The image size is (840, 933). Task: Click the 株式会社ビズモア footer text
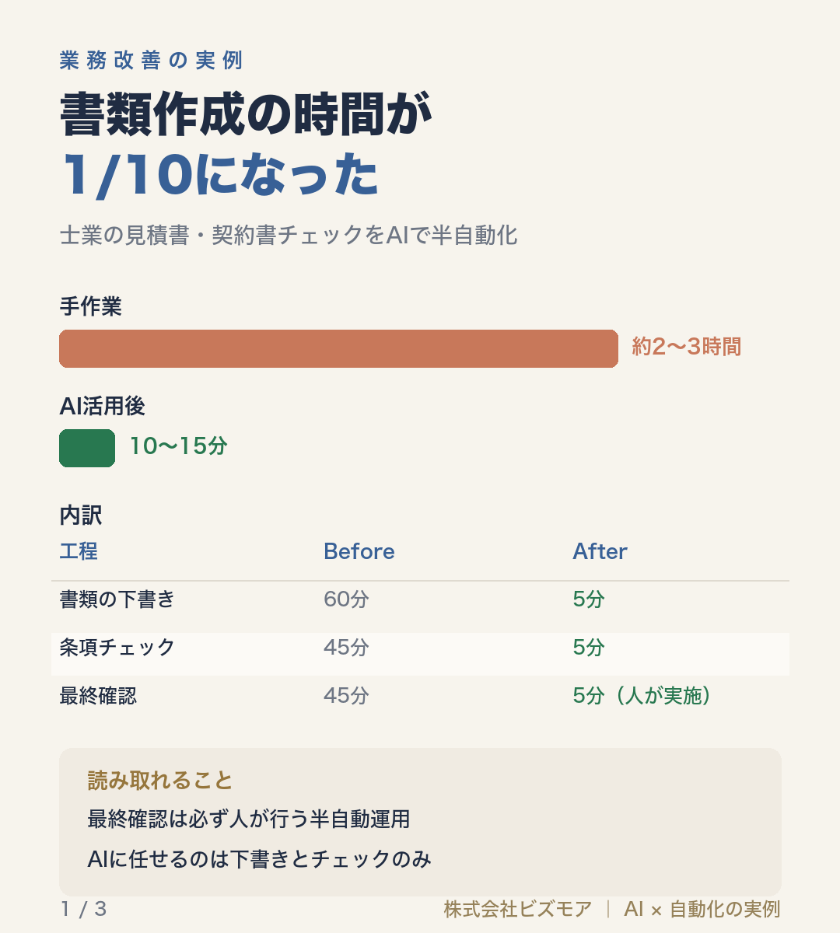(x=517, y=909)
